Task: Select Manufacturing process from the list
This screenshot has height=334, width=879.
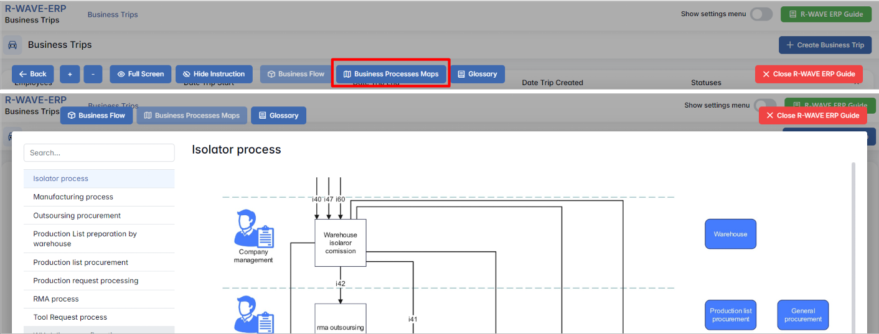Action: (73, 197)
